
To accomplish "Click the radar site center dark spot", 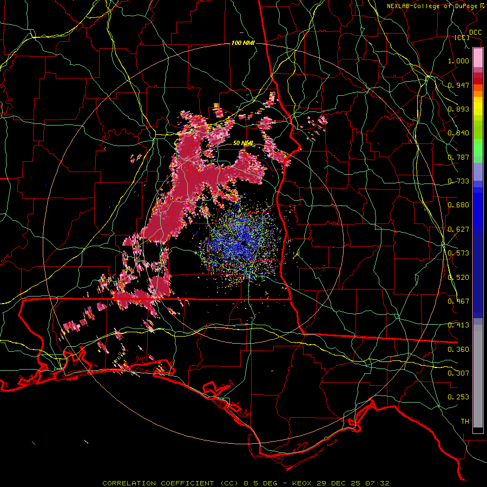I will 244,244.
